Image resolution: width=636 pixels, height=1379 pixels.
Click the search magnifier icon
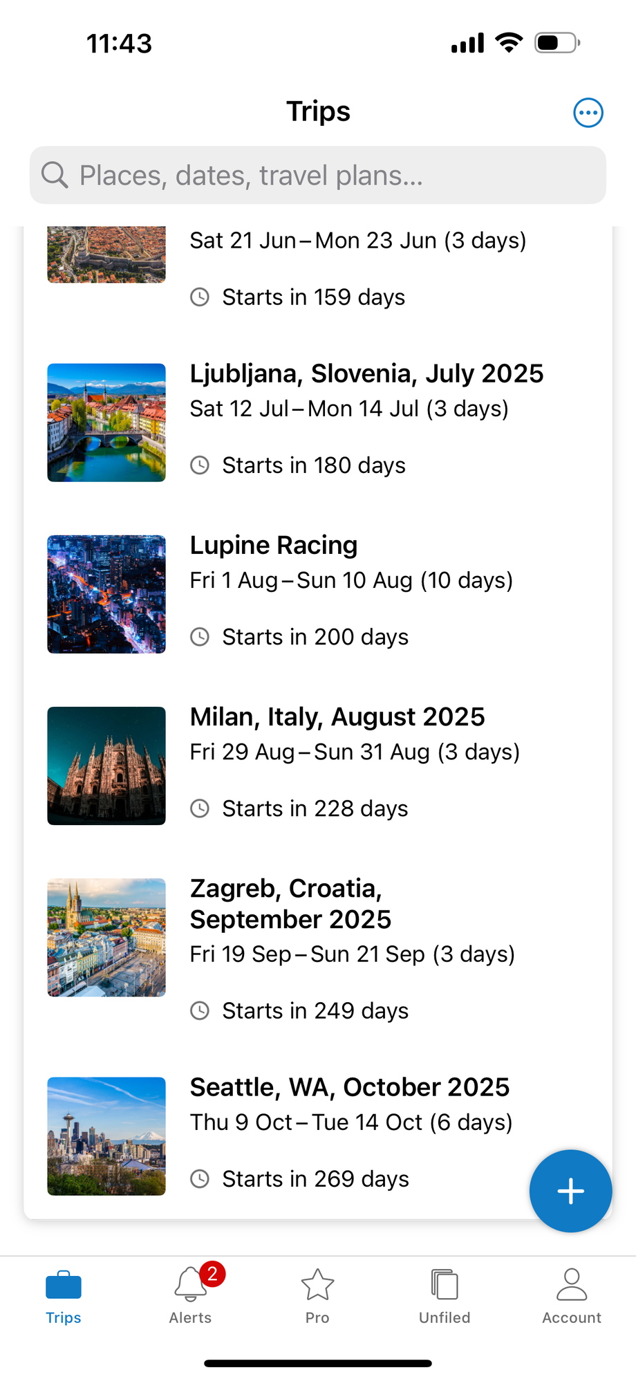point(55,175)
